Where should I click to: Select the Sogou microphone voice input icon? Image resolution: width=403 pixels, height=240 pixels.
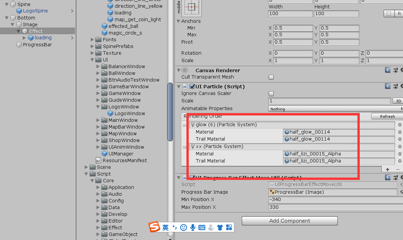pyautogui.click(x=193, y=227)
